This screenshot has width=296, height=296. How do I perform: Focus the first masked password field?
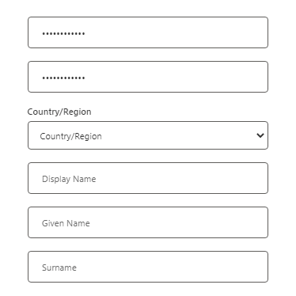(x=148, y=32)
